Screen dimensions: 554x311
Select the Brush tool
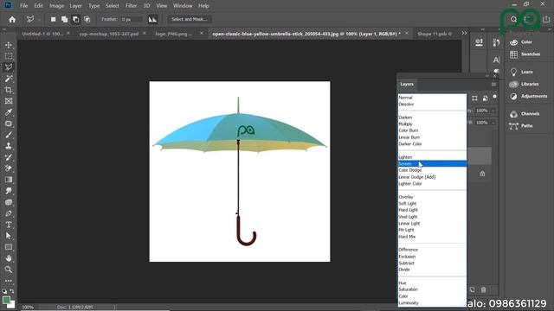click(x=9, y=135)
